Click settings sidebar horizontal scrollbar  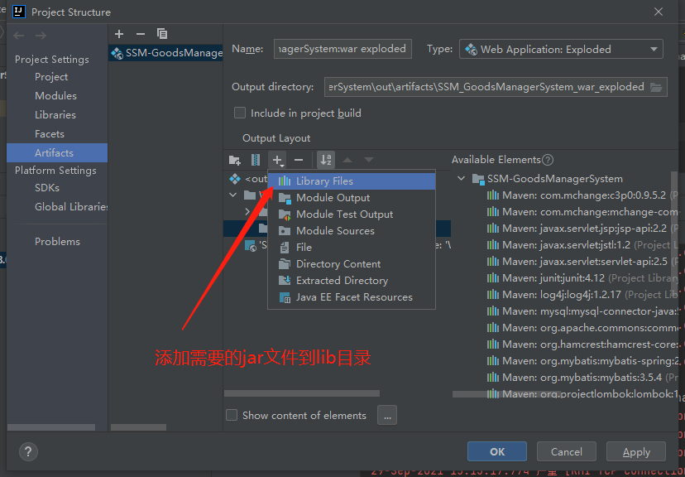pos(51,427)
